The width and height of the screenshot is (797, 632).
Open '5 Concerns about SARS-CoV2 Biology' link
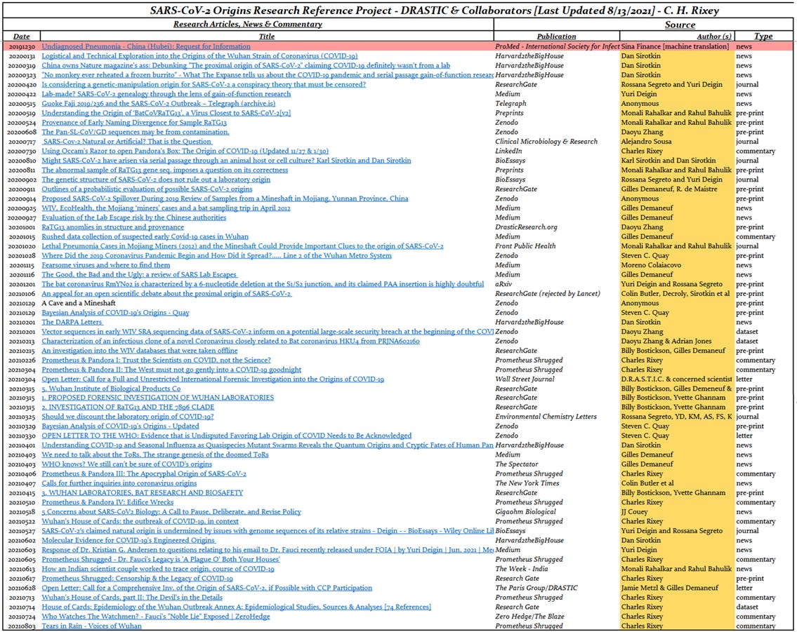tap(171, 511)
